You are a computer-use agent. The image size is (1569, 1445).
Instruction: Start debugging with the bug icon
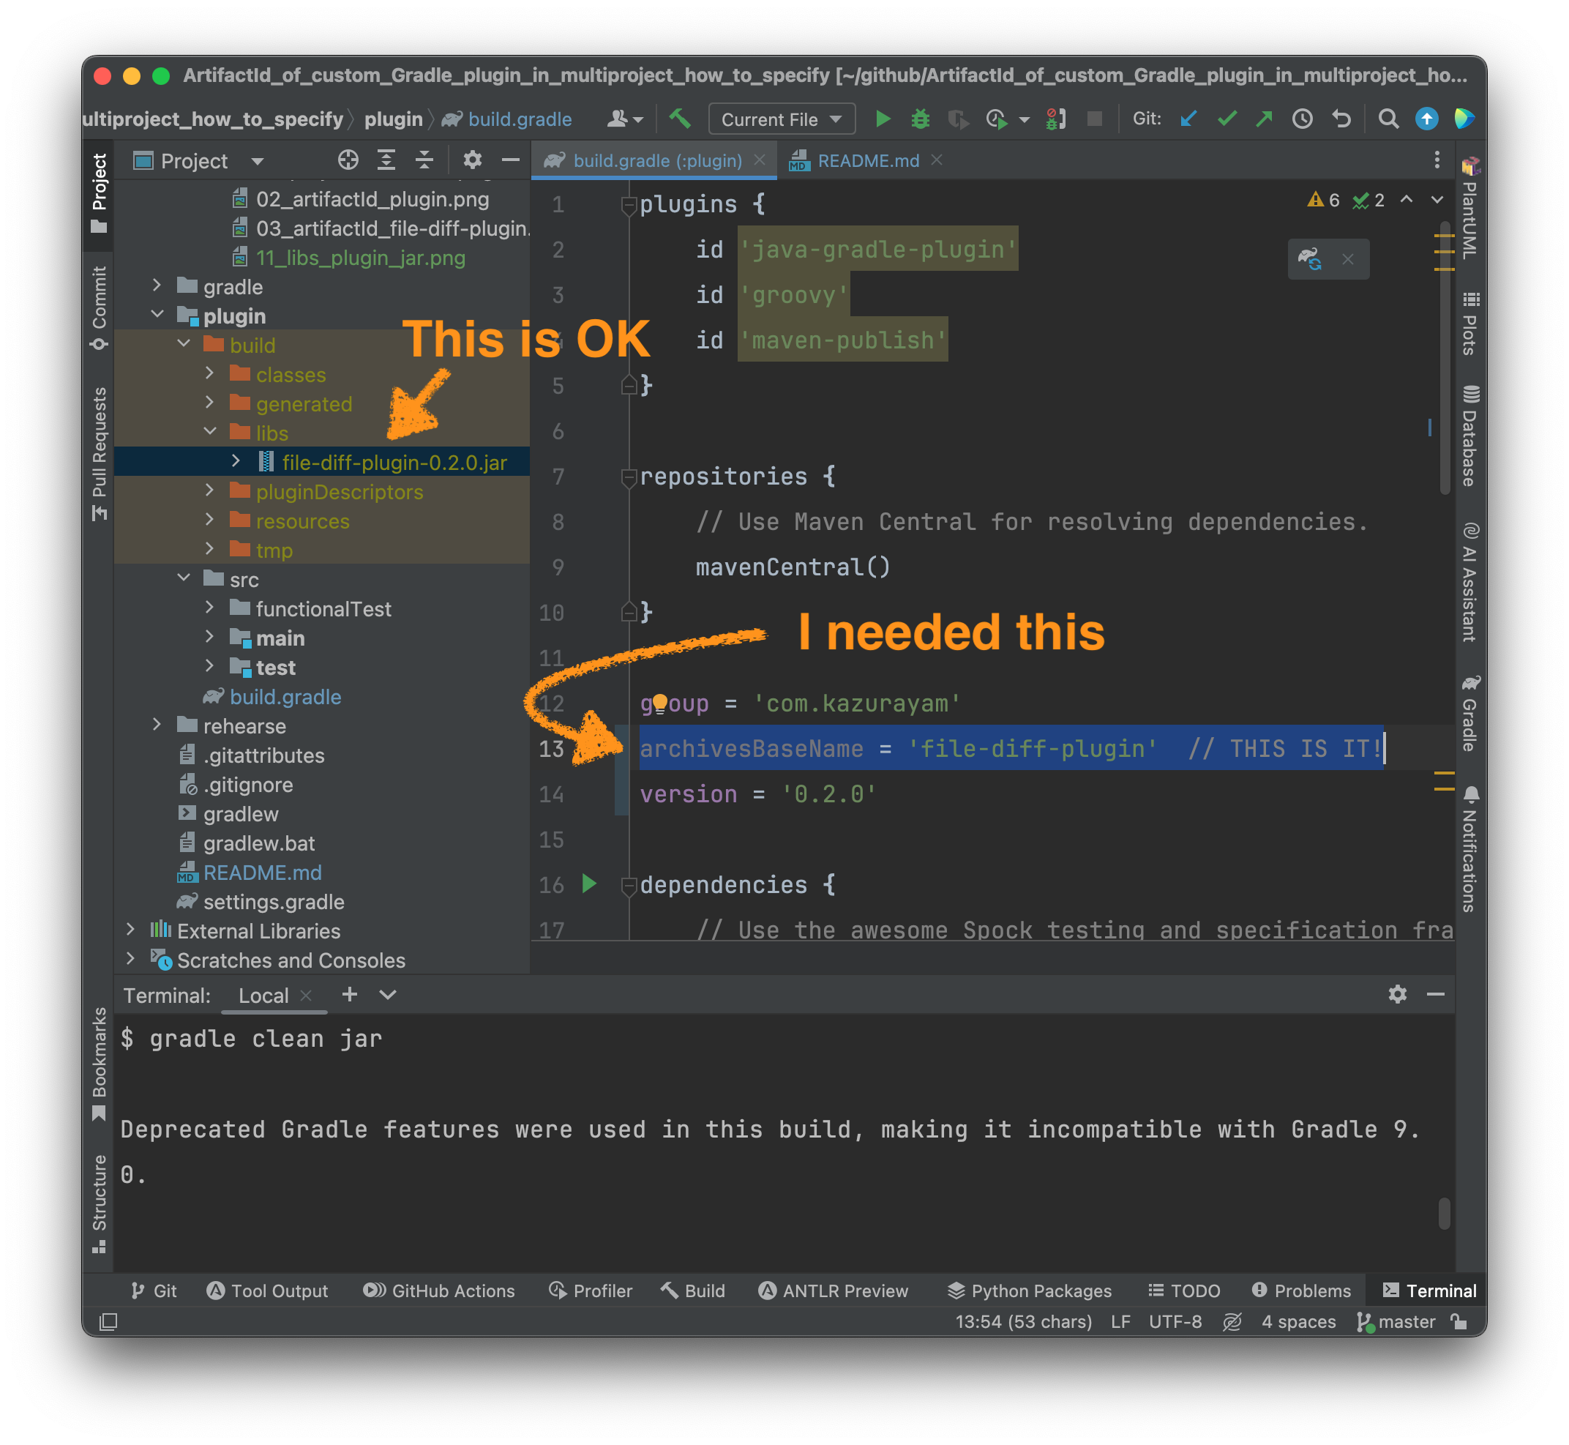(921, 119)
